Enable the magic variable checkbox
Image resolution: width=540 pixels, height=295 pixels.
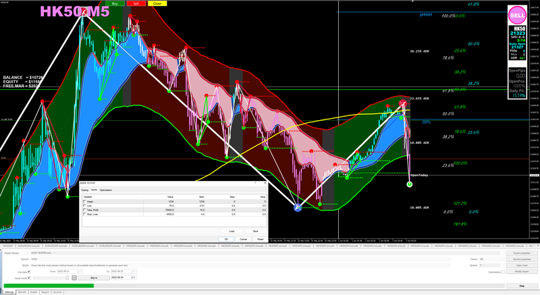[84, 201]
